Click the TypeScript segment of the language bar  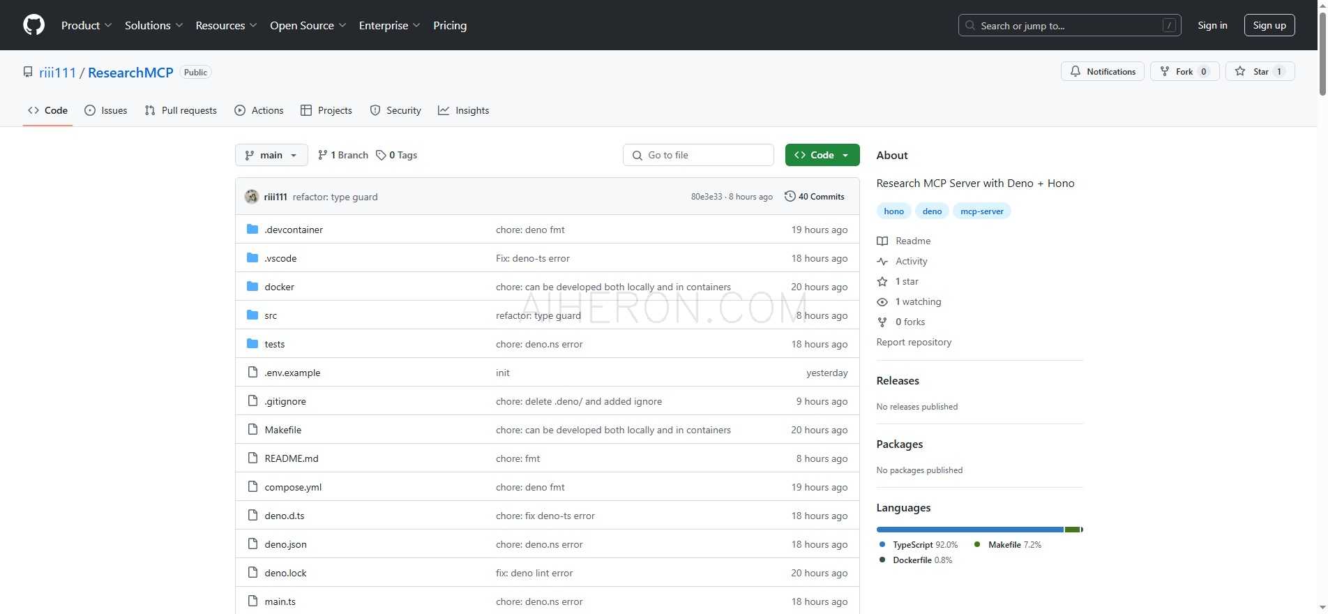click(x=969, y=530)
